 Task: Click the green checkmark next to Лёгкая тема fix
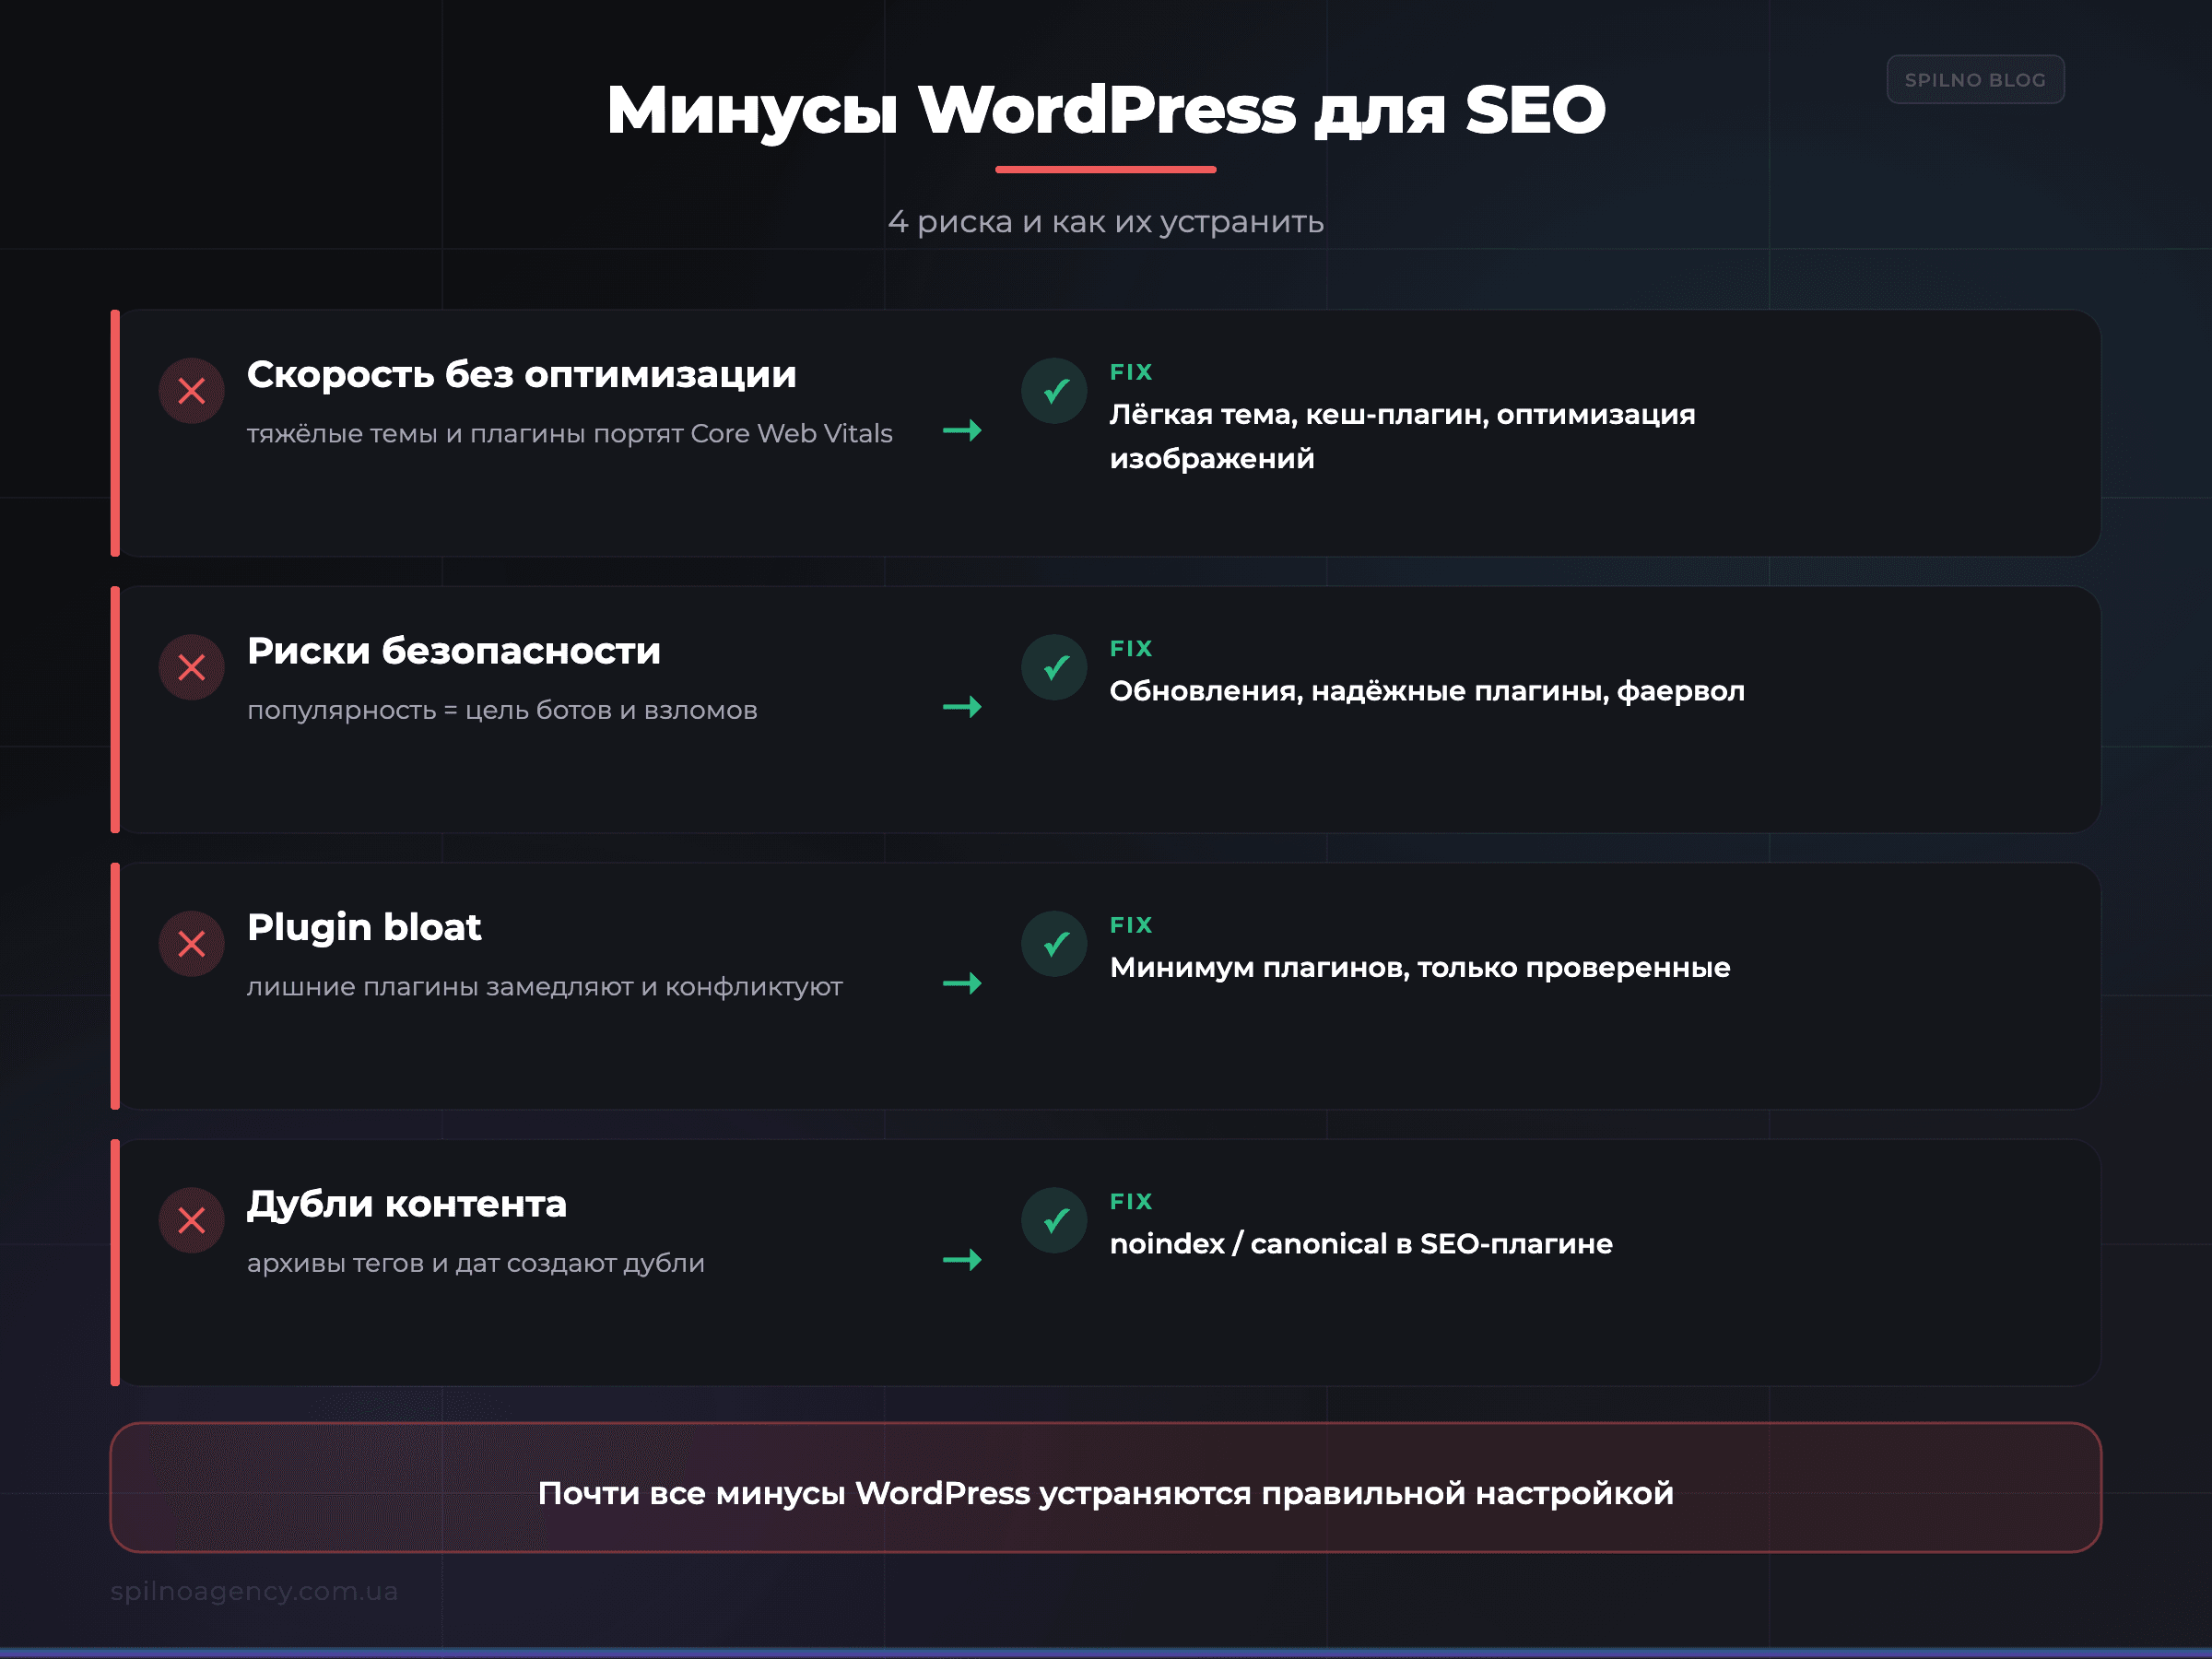1054,391
